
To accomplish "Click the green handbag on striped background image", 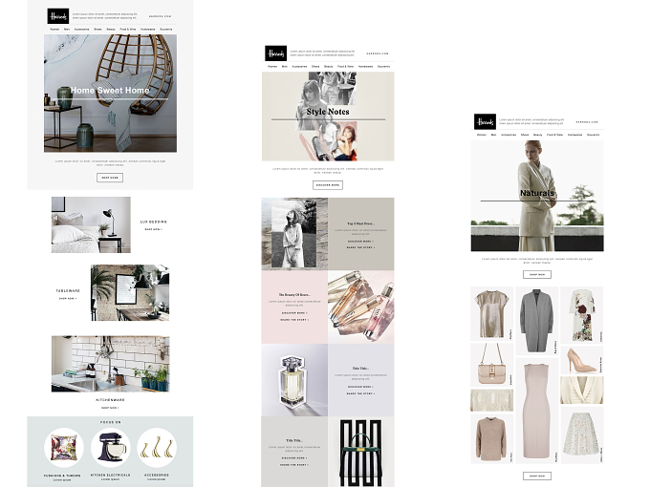I will coord(361,452).
